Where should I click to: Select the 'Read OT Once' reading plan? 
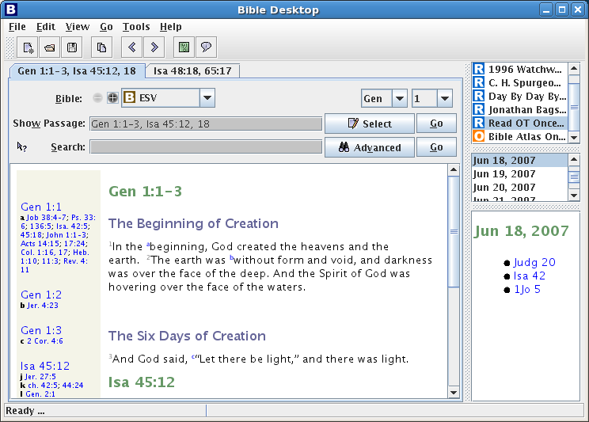(526, 123)
